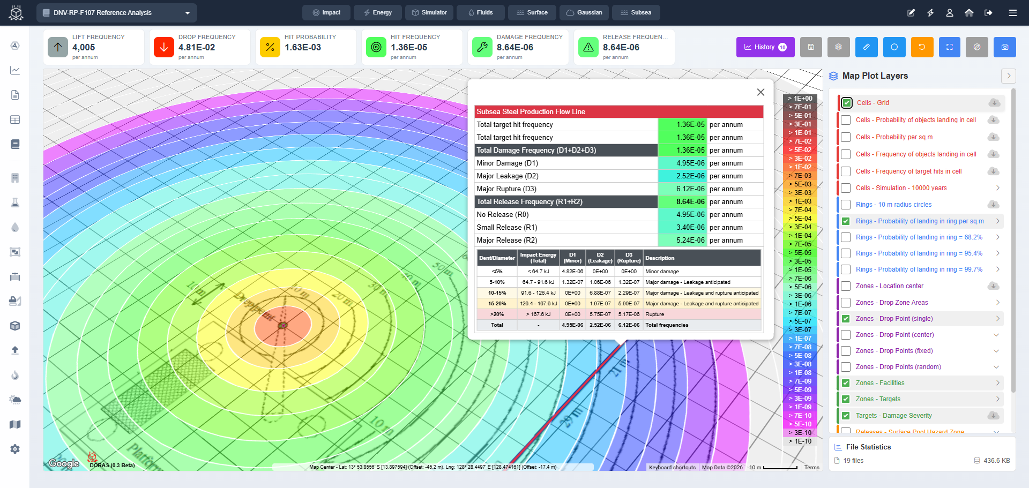The width and height of the screenshot is (1029, 488).
Task: Click the camera screenshot button
Action: coord(1004,47)
